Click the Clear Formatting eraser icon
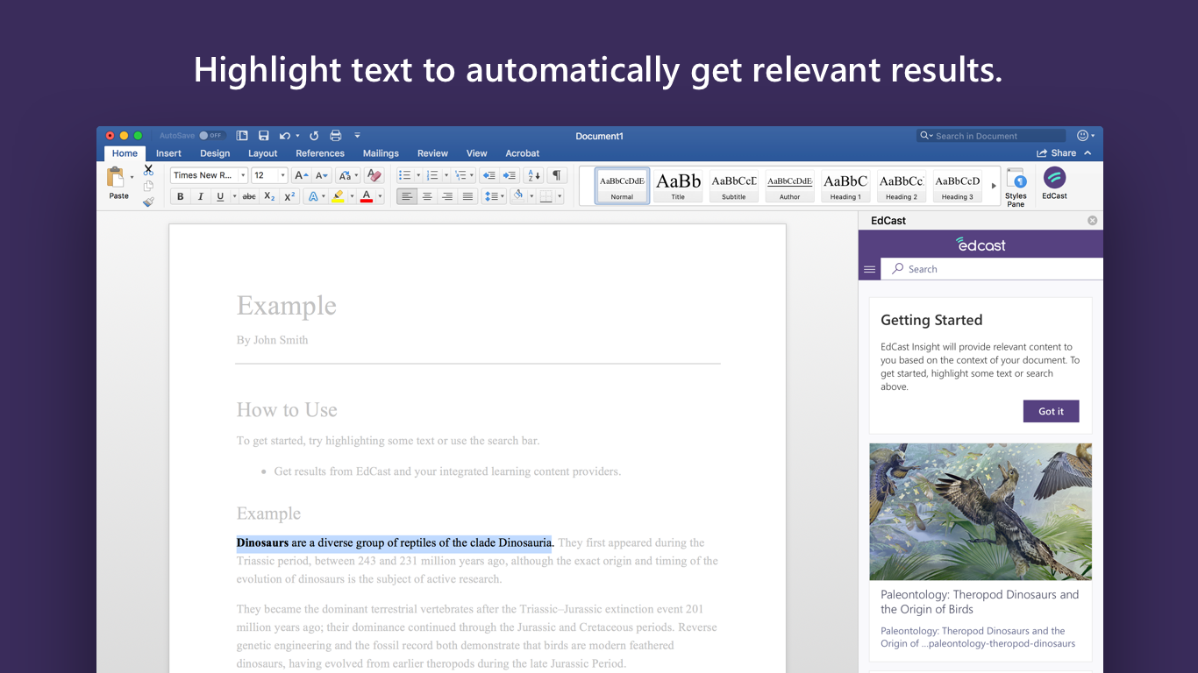The height and width of the screenshot is (673, 1198). pyautogui.click(x=374, y=175)
